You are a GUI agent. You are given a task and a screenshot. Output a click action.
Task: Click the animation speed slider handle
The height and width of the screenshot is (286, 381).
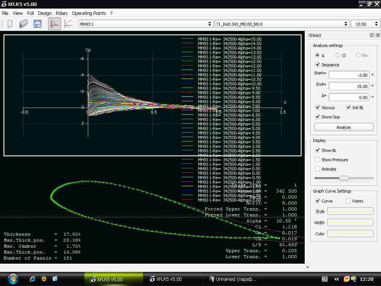tap(344, 178)
